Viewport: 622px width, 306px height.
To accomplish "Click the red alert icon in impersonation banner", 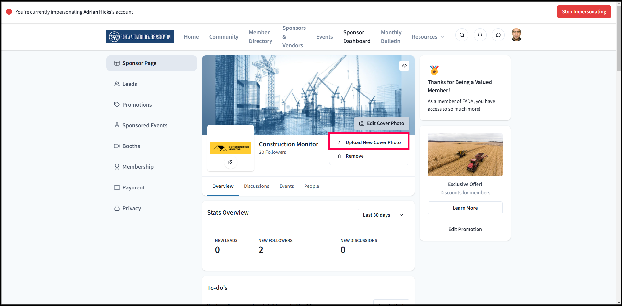I will pyautogui.click(x=9, y=12).
